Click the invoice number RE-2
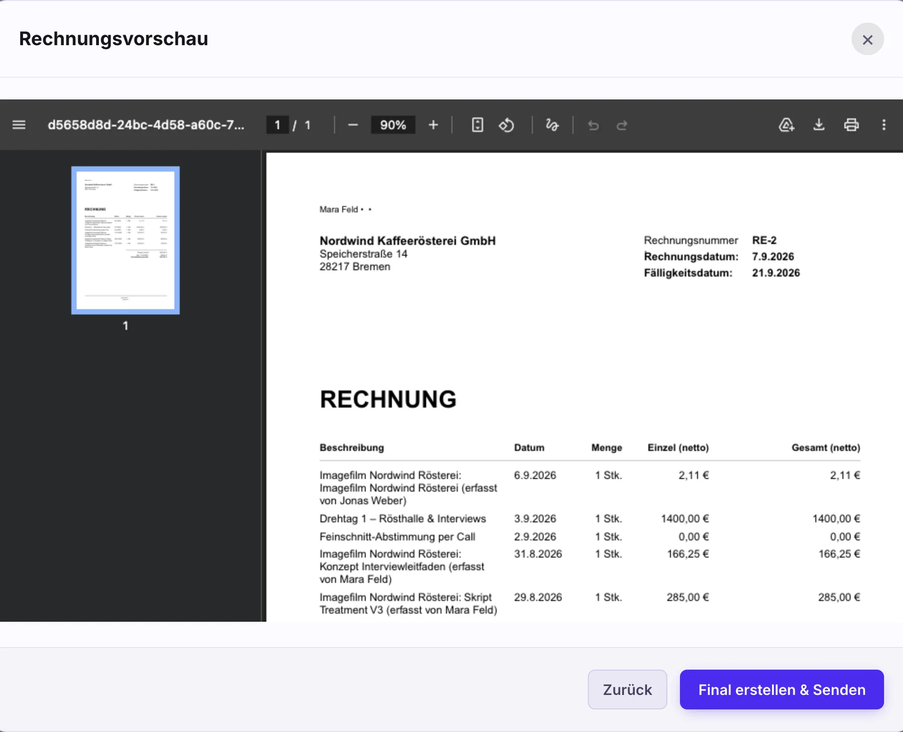The image size is (903, 732). [x=764, y=240]
